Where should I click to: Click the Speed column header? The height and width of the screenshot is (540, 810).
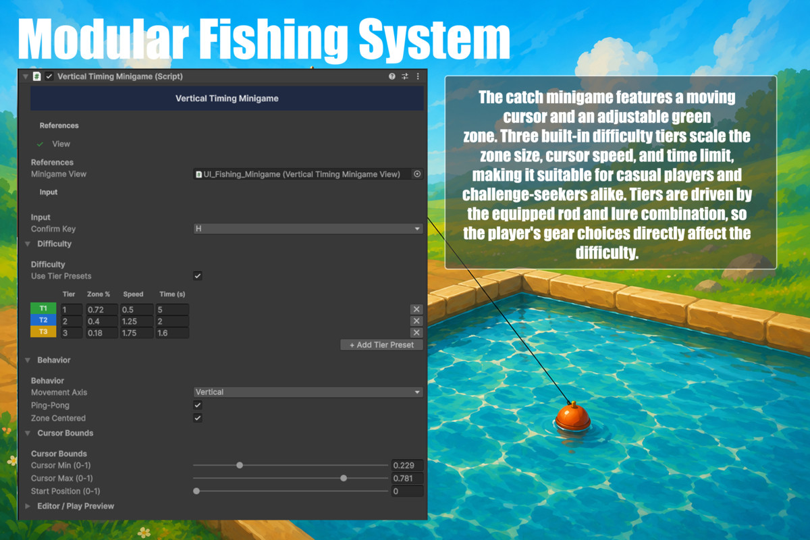pyautogui.click(x=133, y=294)
